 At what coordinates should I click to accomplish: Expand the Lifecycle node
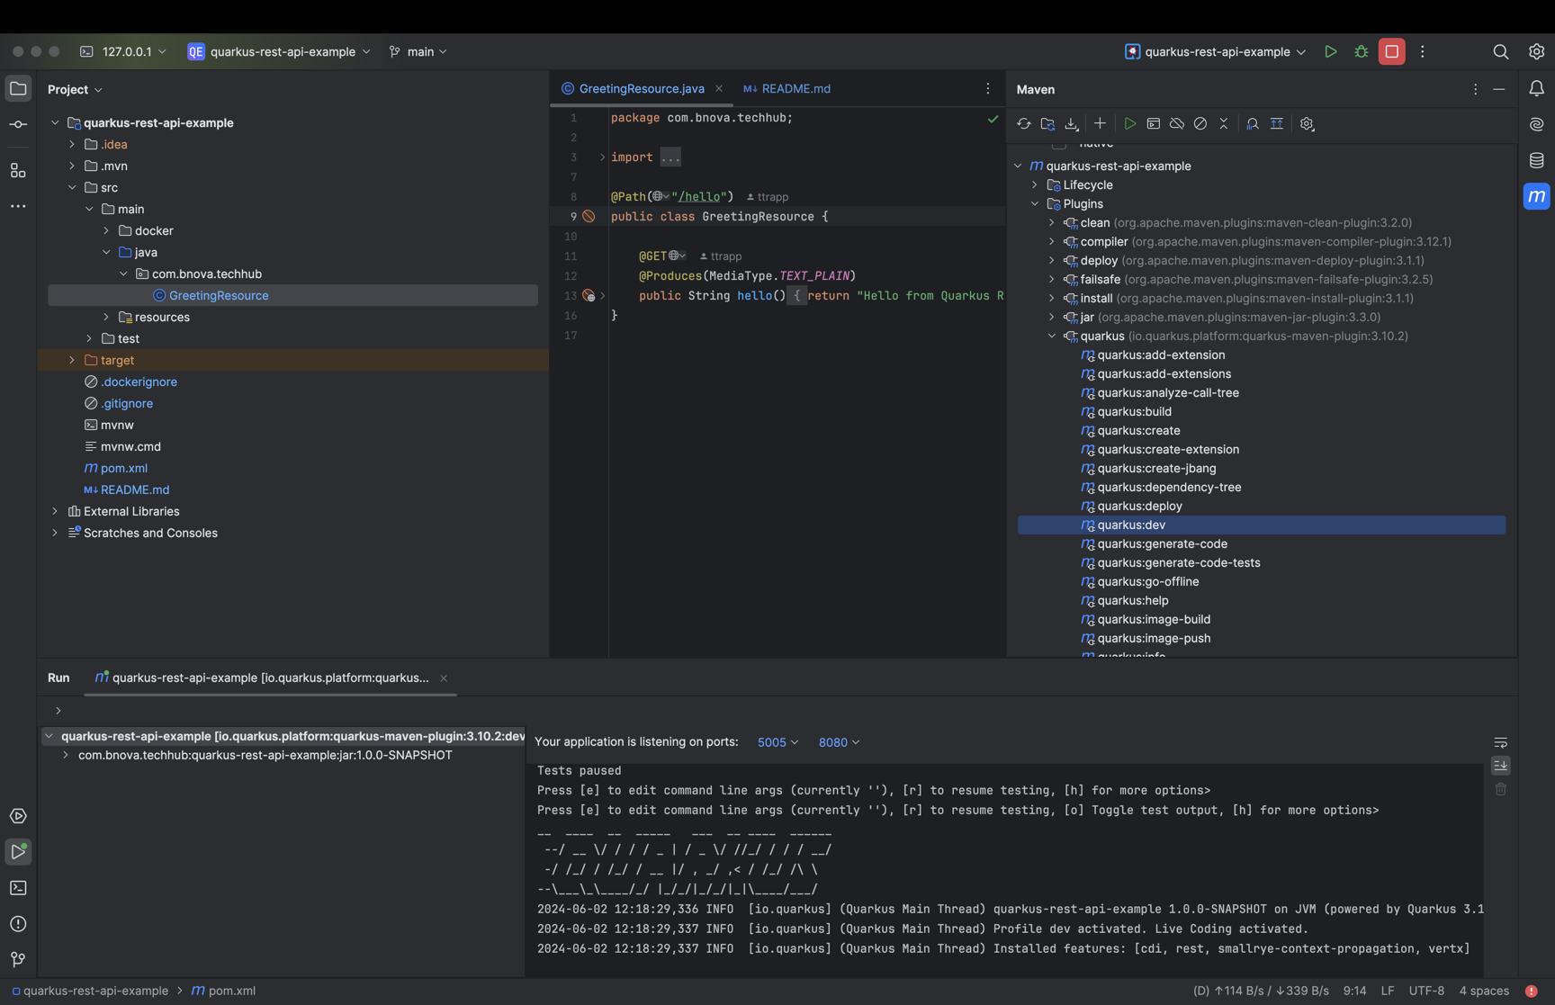[1035, 185]
